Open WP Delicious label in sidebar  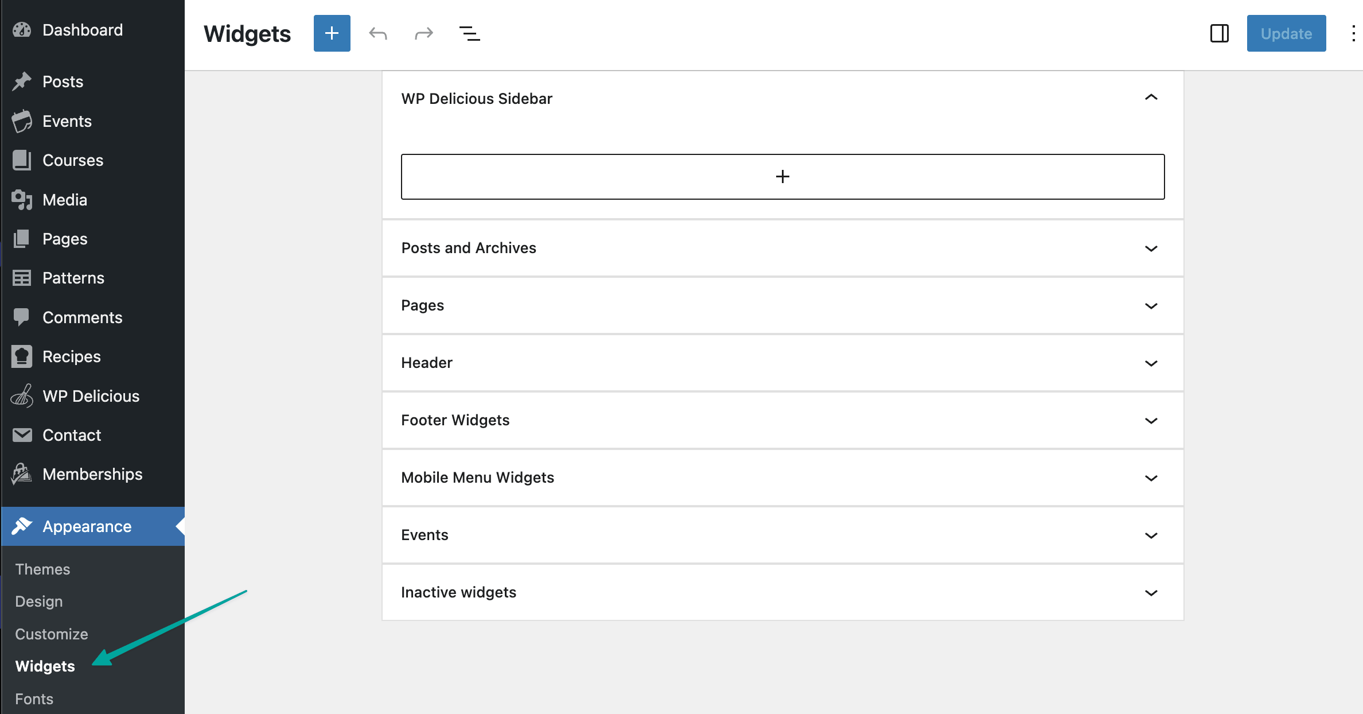[91, 396]
